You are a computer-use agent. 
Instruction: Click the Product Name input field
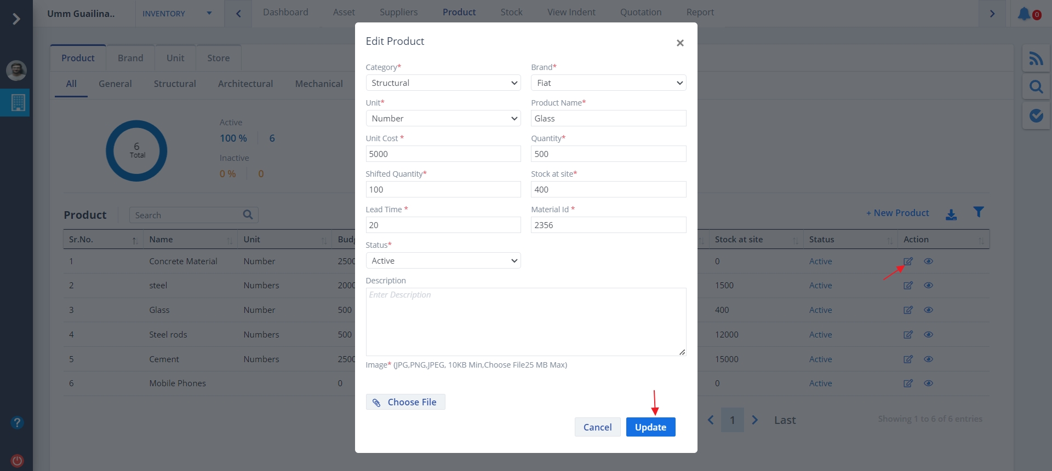[608, 119]
